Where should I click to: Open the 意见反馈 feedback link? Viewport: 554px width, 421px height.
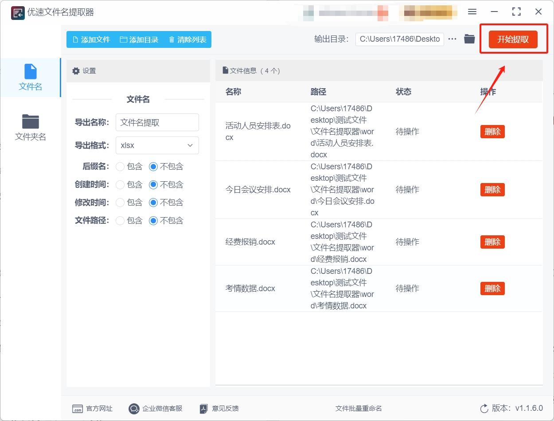(x=219, y=409)
